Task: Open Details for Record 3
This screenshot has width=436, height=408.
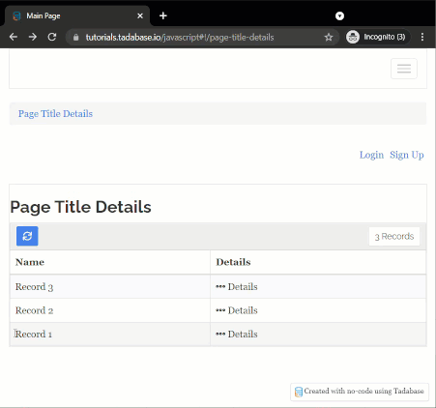Action: click(237, 286)
